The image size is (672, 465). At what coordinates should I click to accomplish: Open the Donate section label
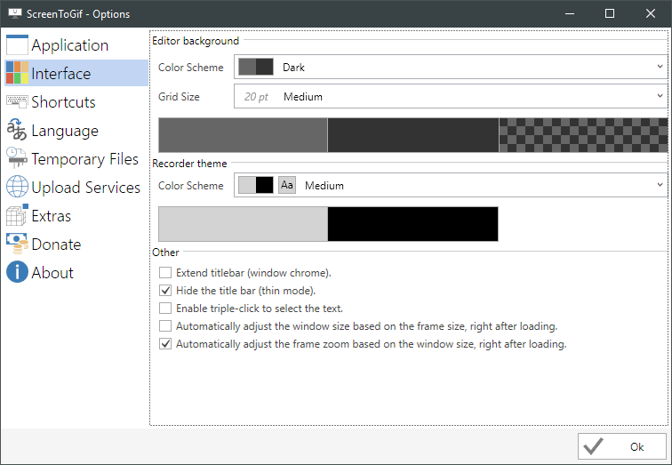[x=56, y=245]
